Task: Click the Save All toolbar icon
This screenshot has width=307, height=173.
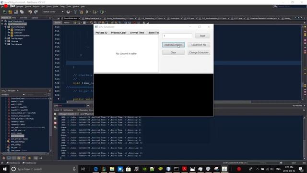Action: tap(22, 12)
